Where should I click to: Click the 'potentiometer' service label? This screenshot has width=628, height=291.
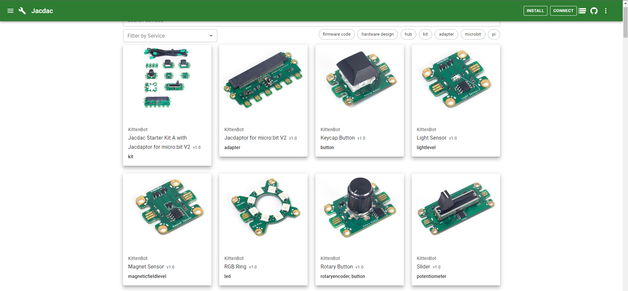tap(431, 276)
